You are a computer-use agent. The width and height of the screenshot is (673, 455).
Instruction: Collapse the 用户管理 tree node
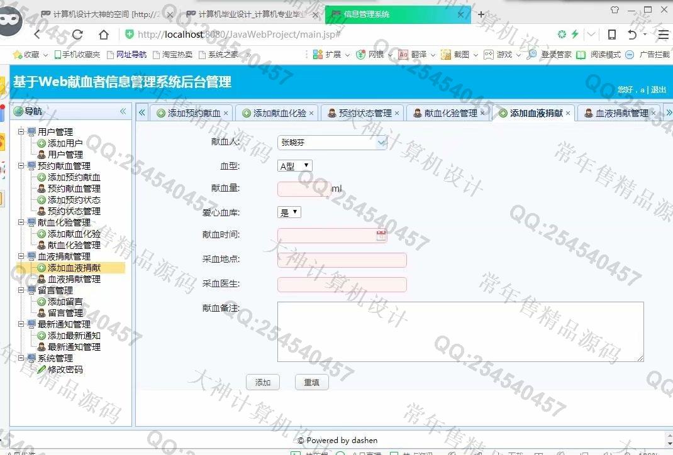21,132
